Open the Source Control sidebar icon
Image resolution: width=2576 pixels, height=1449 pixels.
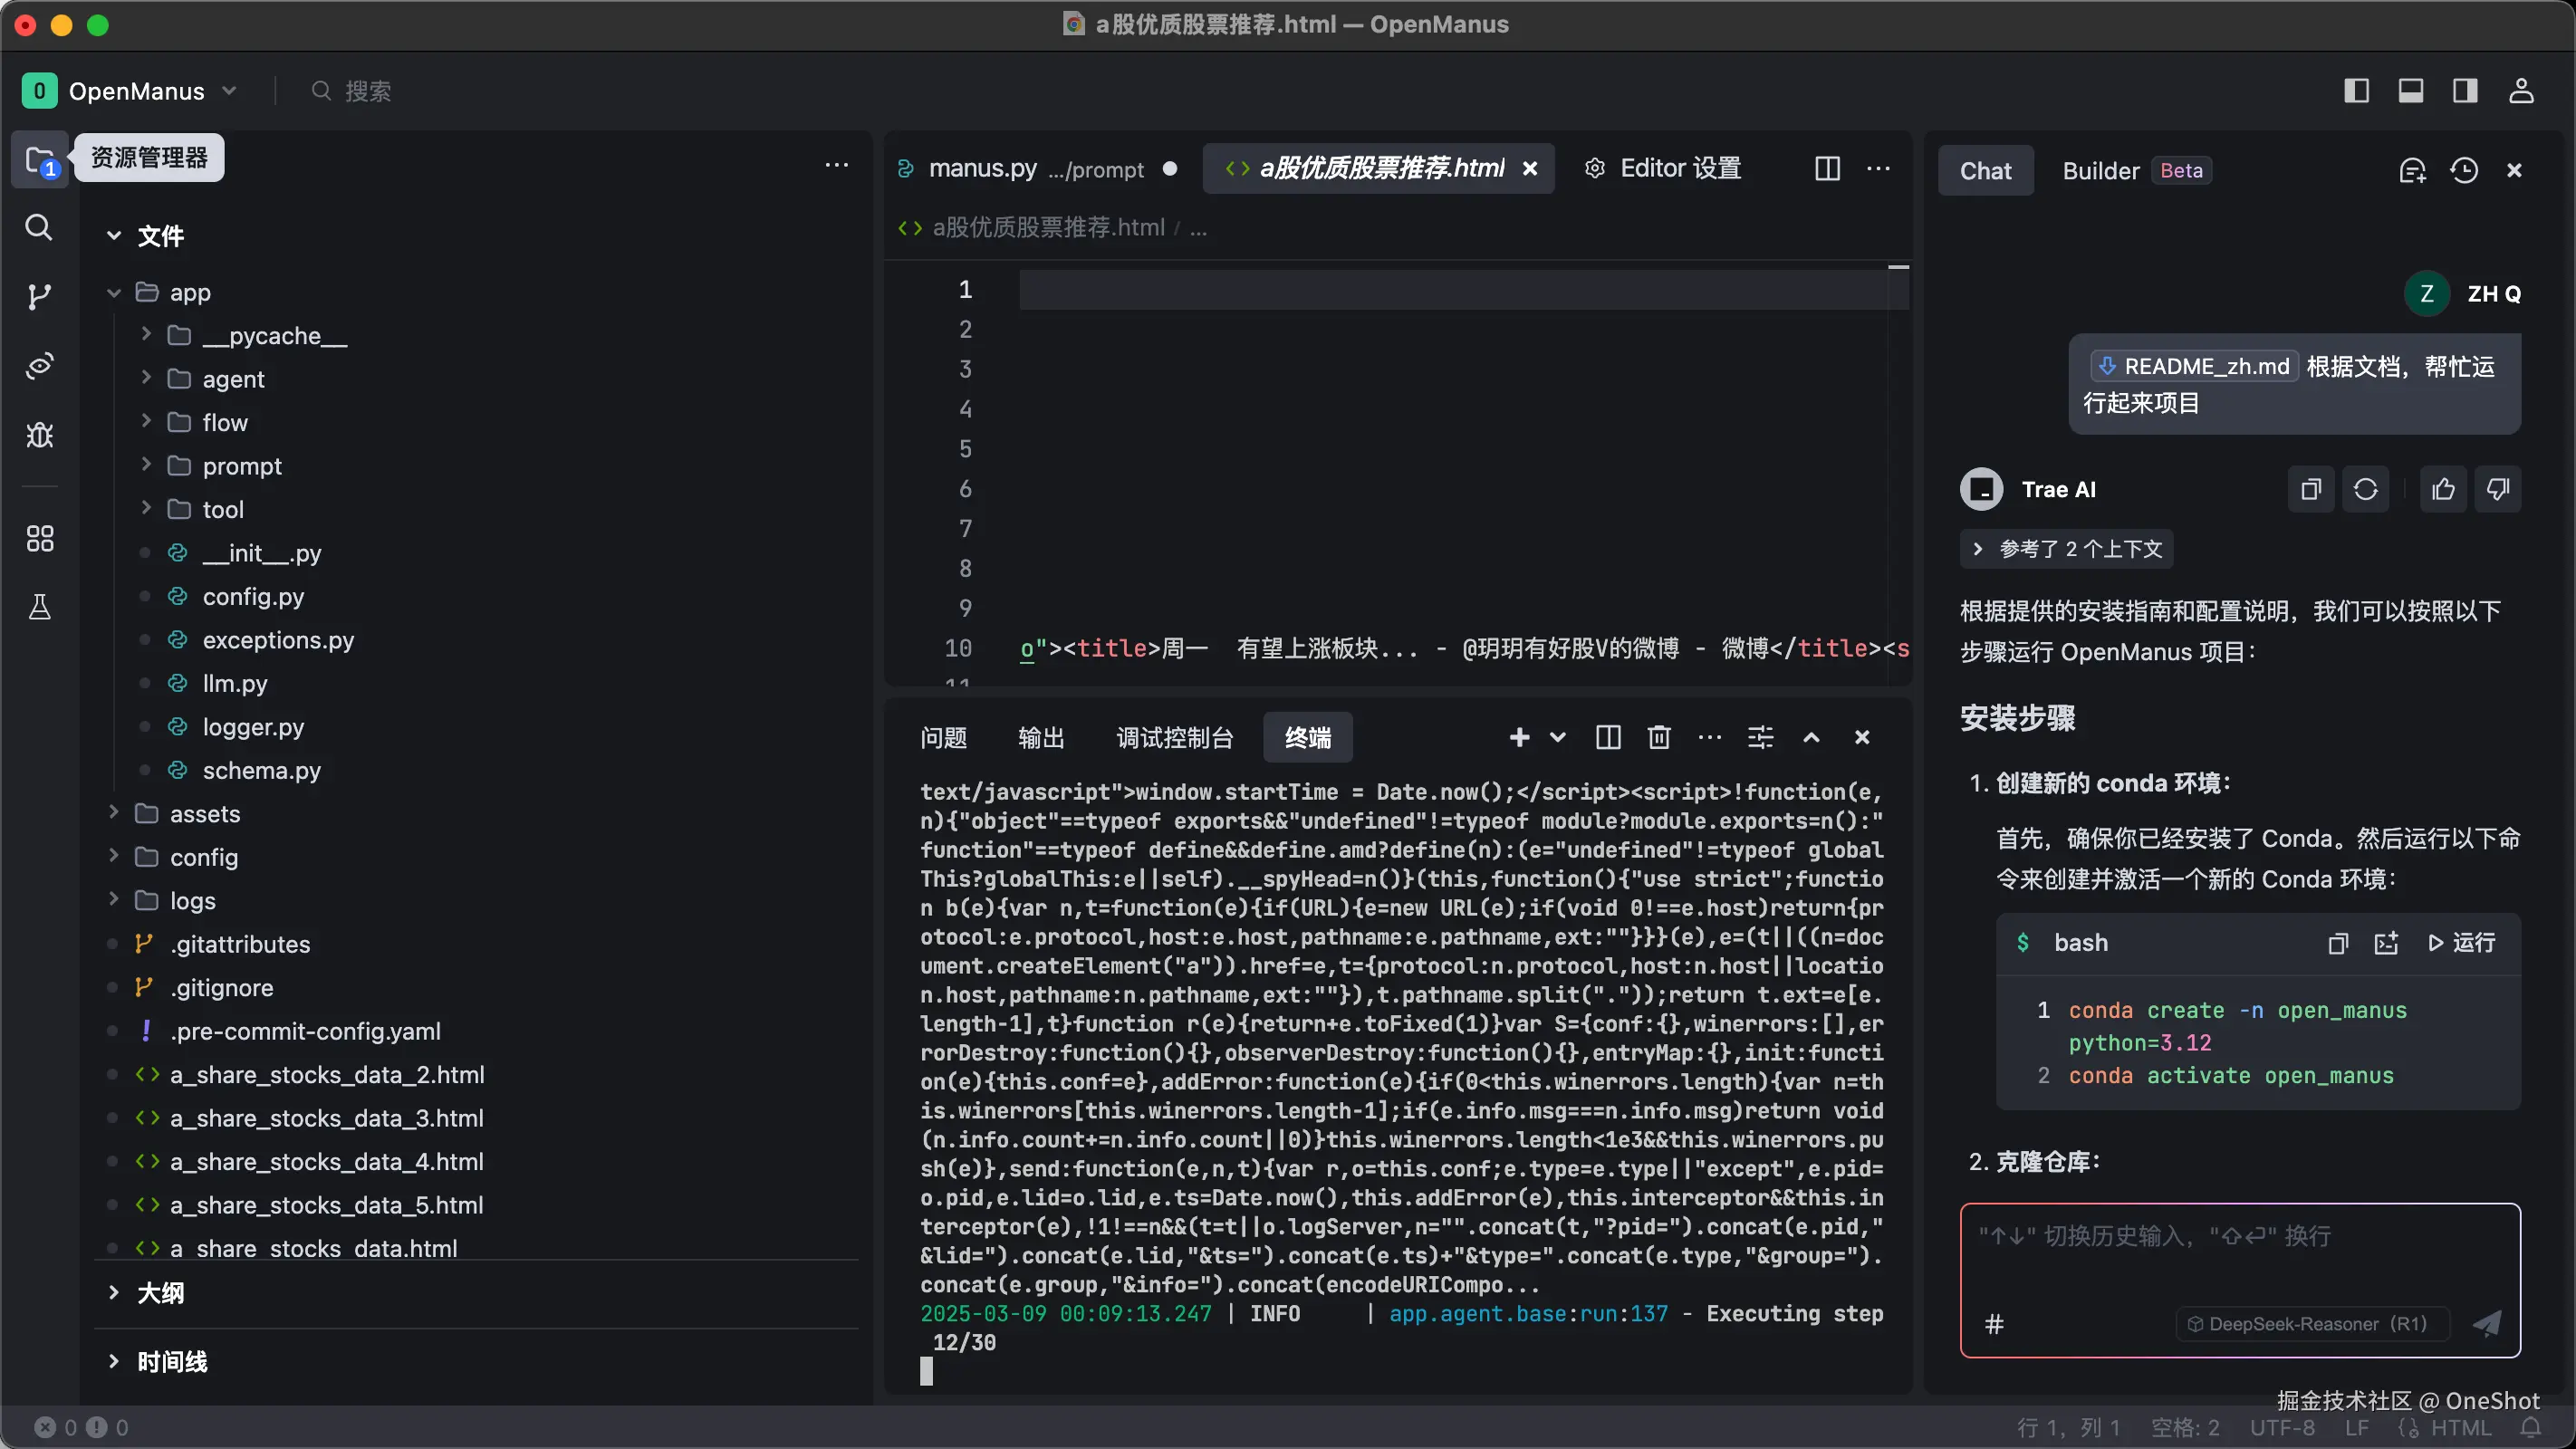(39, 296)
